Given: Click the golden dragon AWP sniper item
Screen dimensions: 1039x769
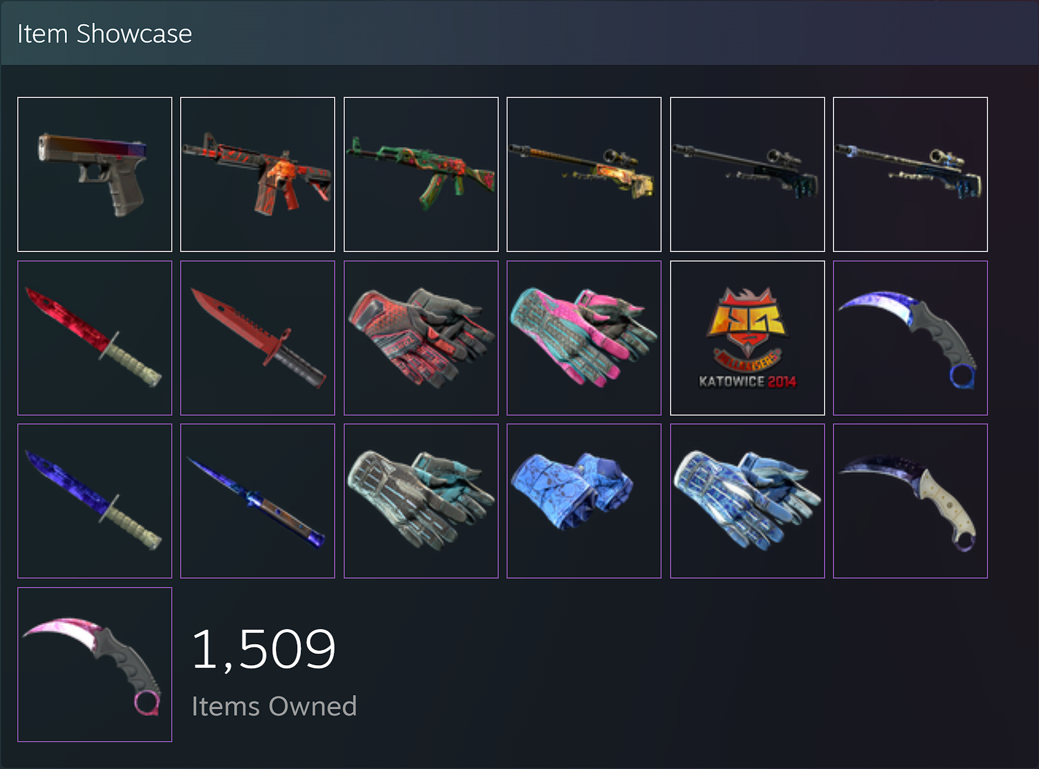Looking at the screenshot, I should coord(584,174).
